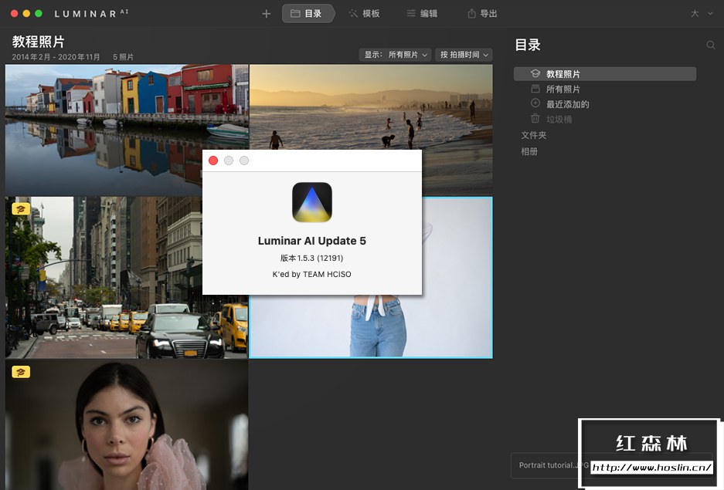Select the woman portrait photo thumbnail
724x490 pixels.
coord(127,424)
